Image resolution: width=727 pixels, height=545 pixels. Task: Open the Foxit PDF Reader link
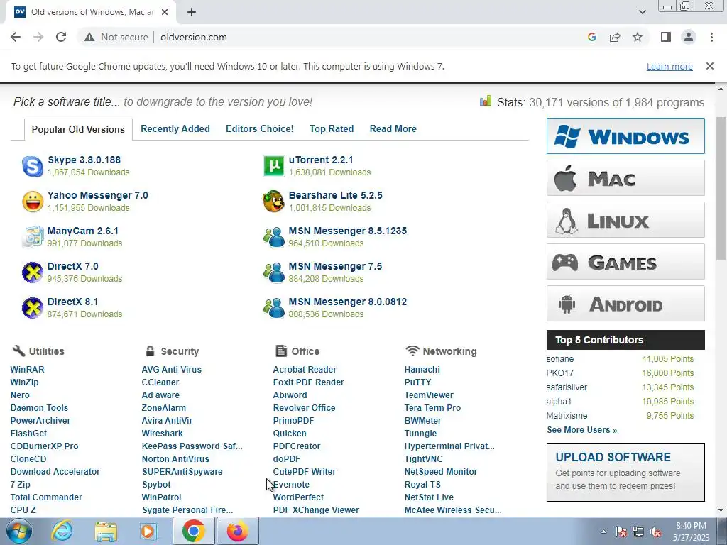click(308, 382)
